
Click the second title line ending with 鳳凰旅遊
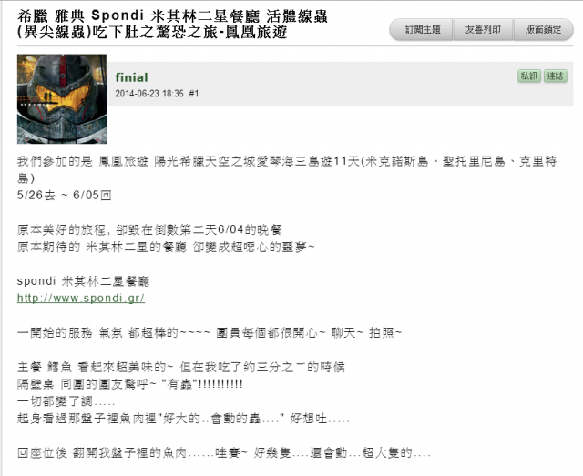tap(152, 33)
